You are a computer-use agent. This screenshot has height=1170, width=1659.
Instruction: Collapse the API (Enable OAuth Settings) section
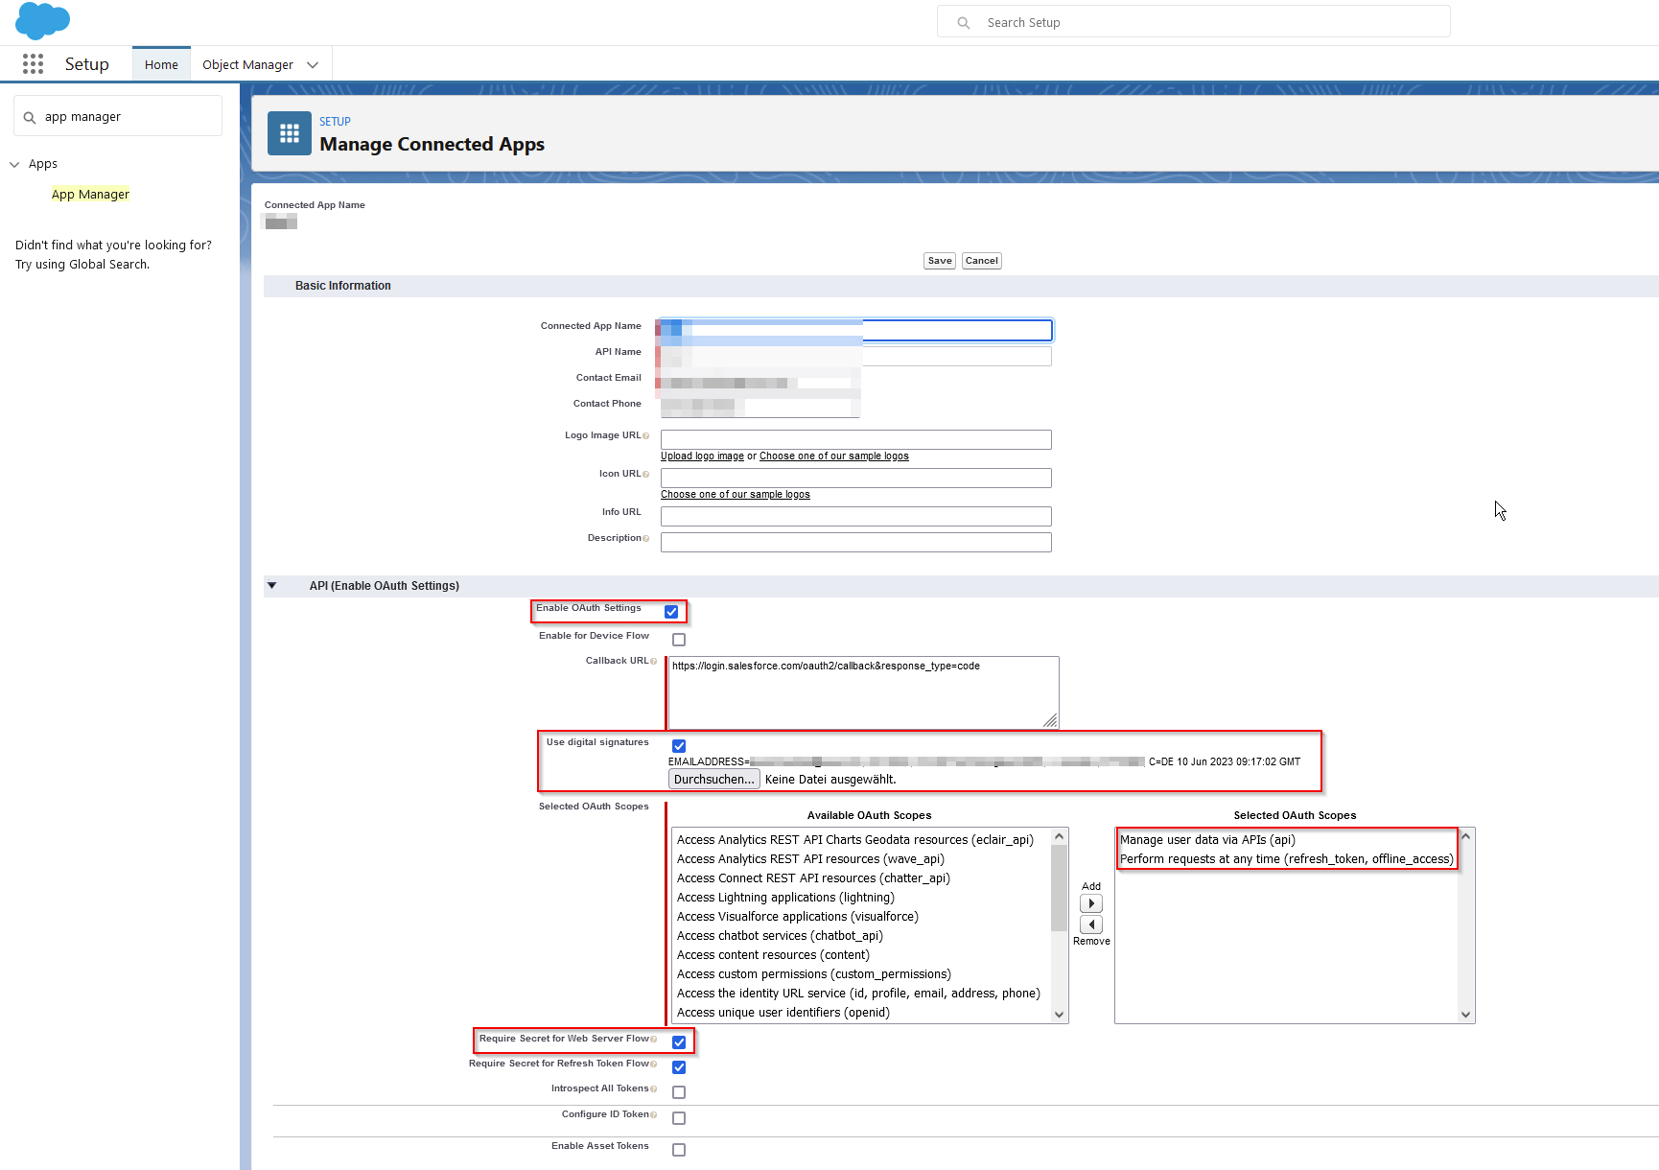pyautogui.click(x=272, y=585)
